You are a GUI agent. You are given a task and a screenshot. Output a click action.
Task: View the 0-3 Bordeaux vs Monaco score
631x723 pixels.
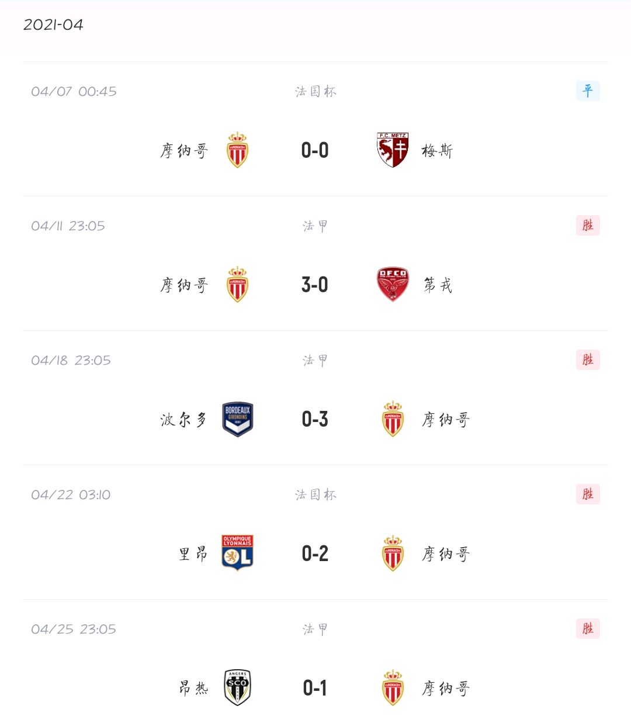pos(315,420)
